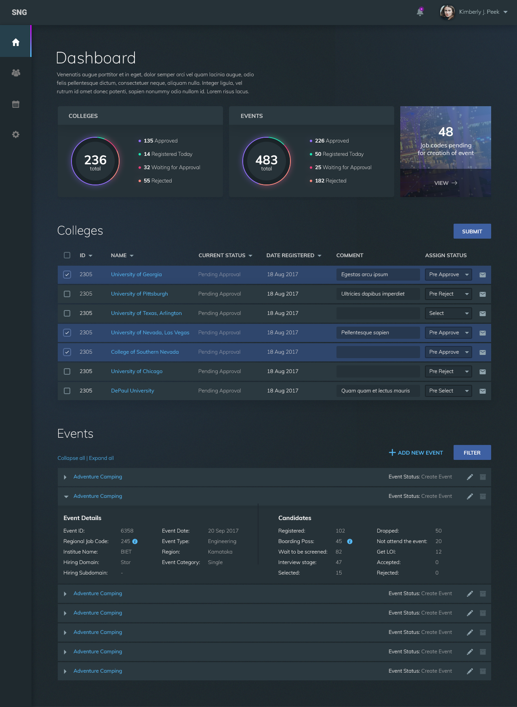The image size is (517, 707).
Task: Uncheck University of Nevada, Las Vegas checkbox
Action: (67, 333)
